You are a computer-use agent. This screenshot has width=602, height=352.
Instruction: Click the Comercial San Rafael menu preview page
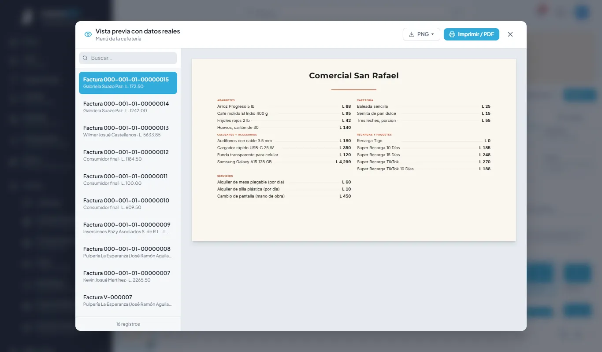354,150
